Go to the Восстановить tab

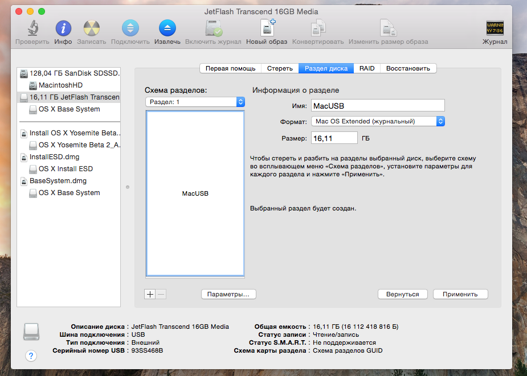408,68
